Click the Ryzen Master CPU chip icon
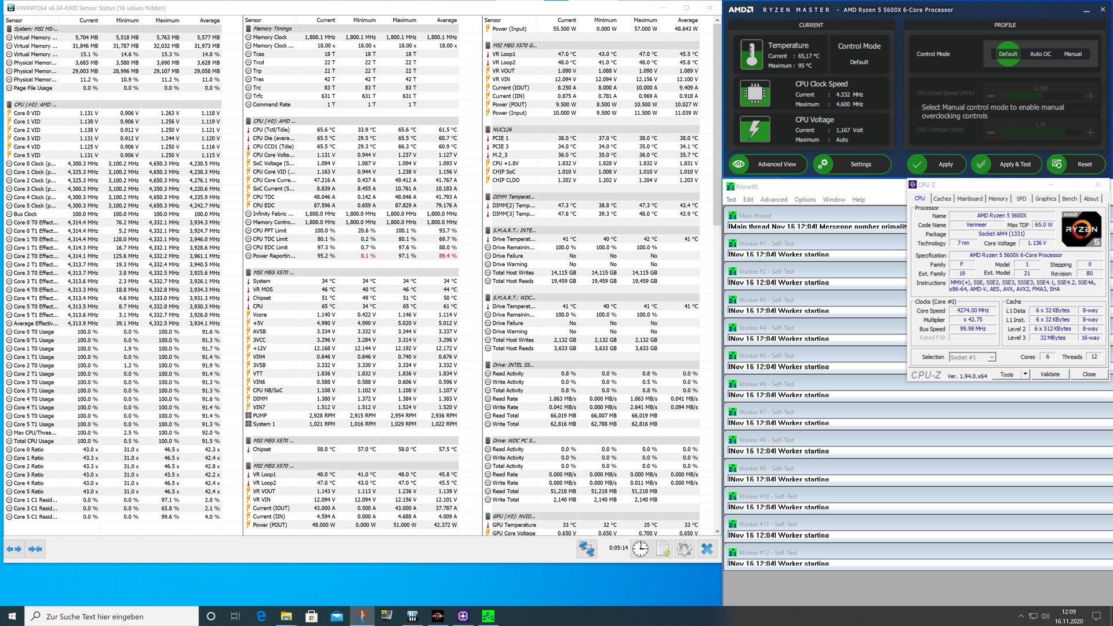This screenshot has height=626, width=1113. pos(755,93)
